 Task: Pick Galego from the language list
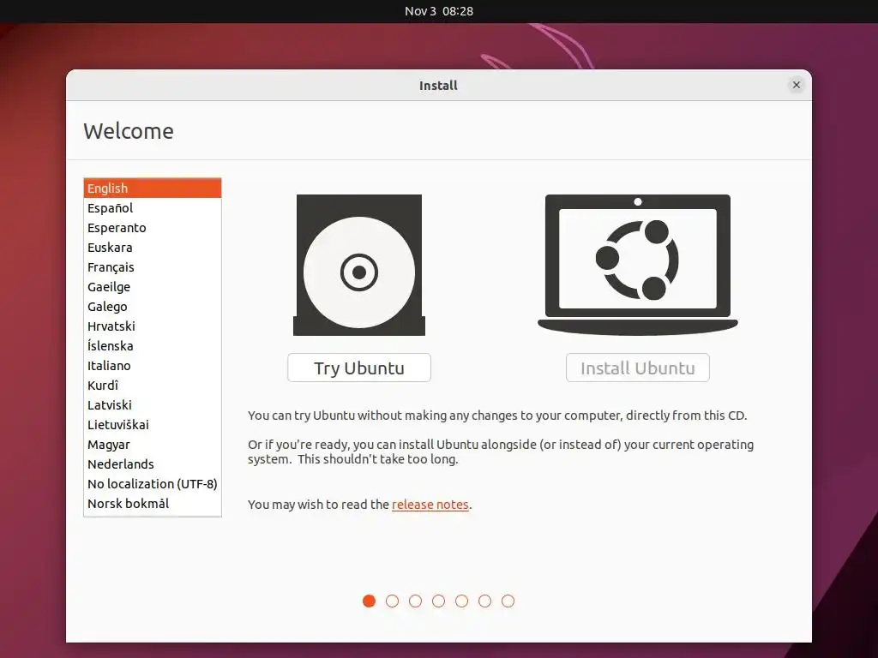click(x=153, y=307)
